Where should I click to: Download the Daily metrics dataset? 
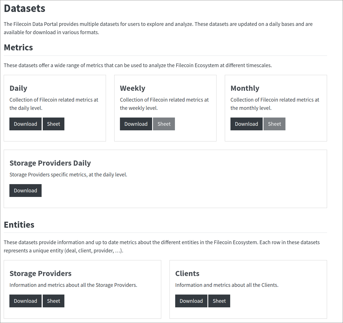click(x=25, y=124)
